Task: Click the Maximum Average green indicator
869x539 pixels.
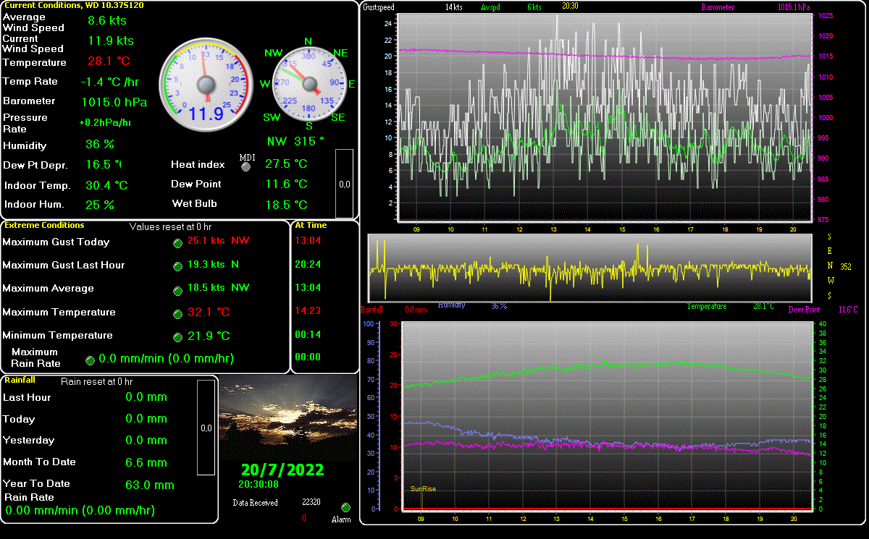Action: point(177,290)
